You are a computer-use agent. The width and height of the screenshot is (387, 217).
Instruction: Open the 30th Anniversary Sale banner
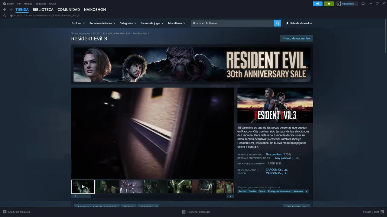(x=192, y=64)
